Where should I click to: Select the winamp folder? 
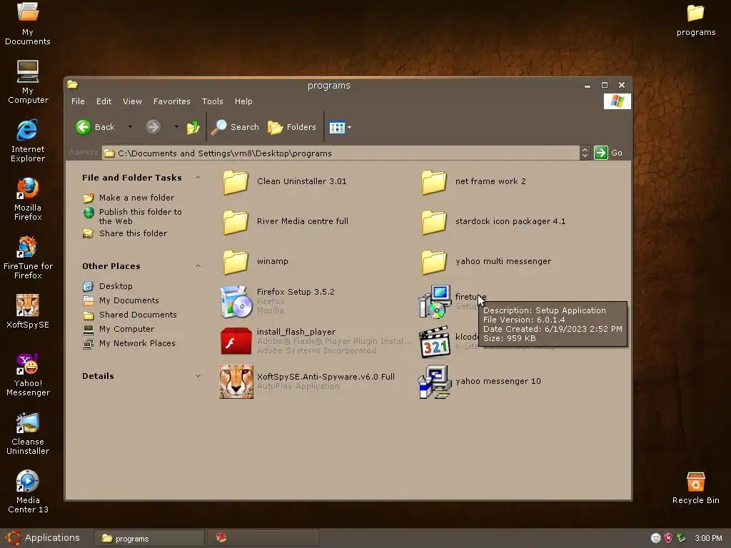click(x=256, y=261)
